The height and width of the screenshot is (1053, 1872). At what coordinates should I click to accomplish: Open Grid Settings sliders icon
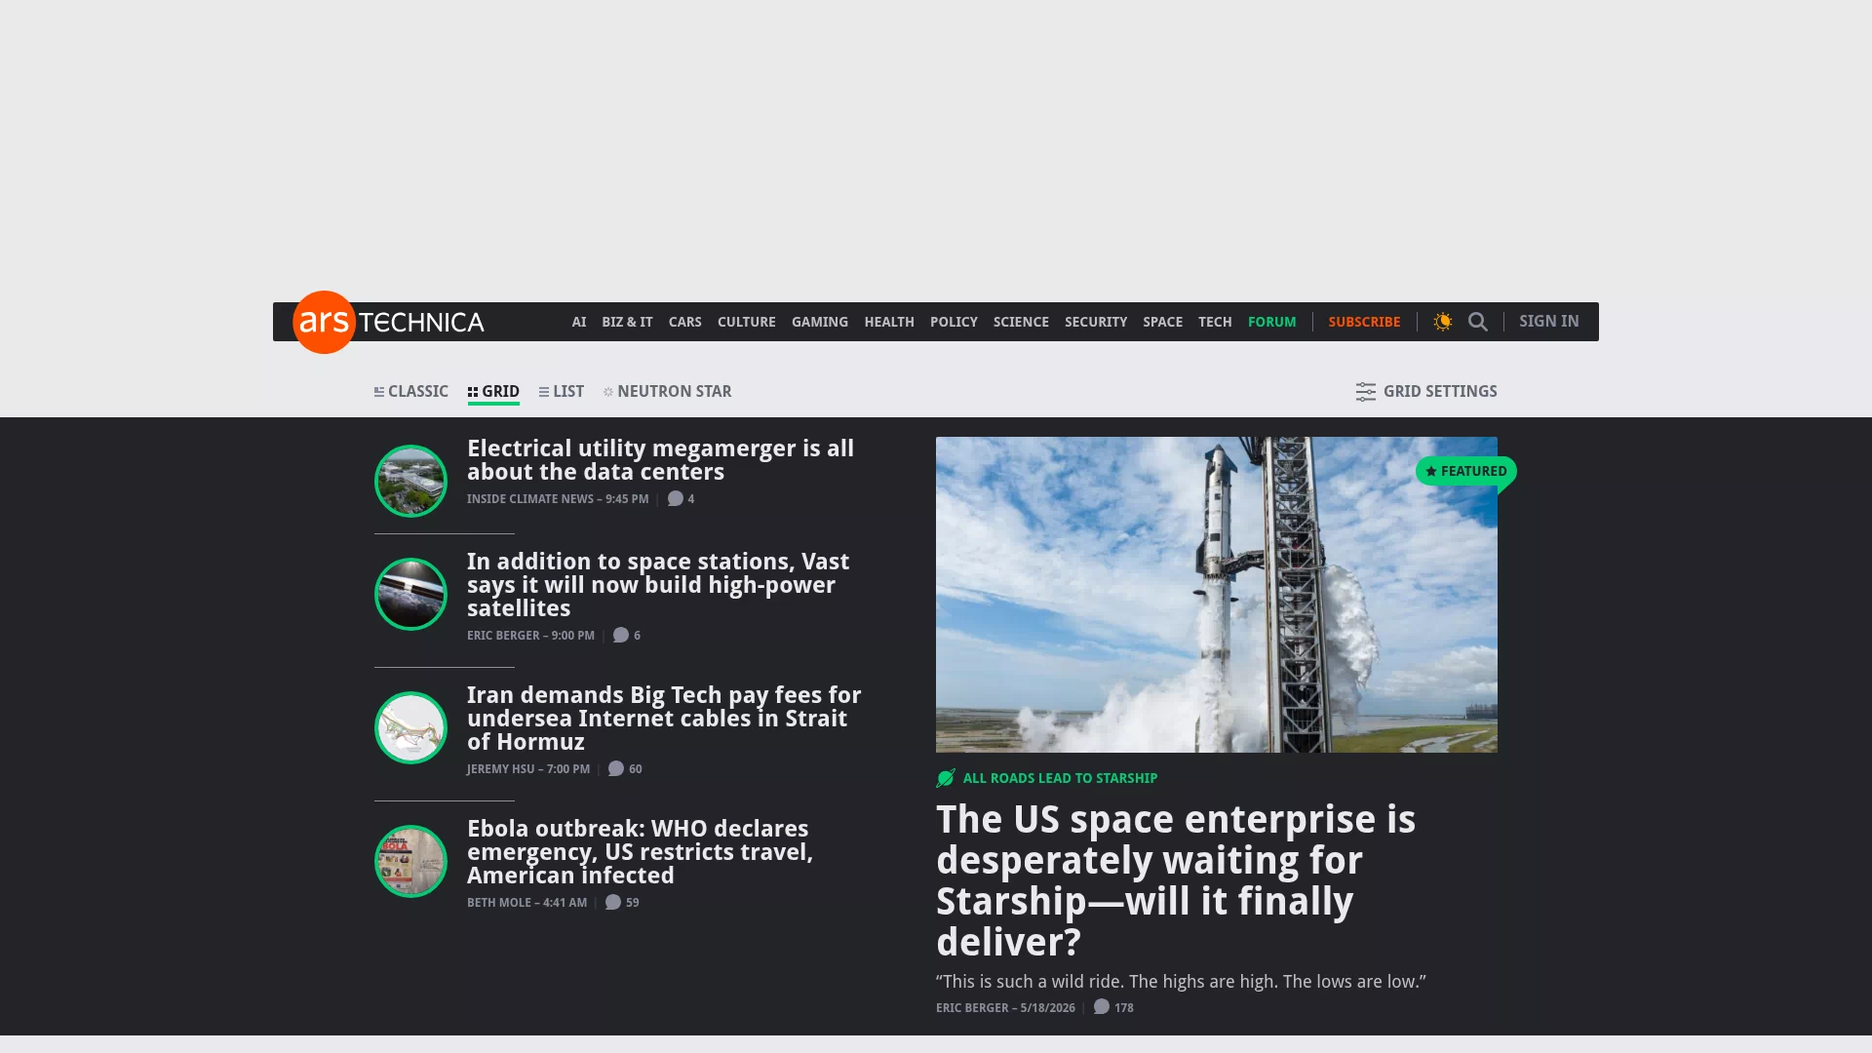[1366, 392]
